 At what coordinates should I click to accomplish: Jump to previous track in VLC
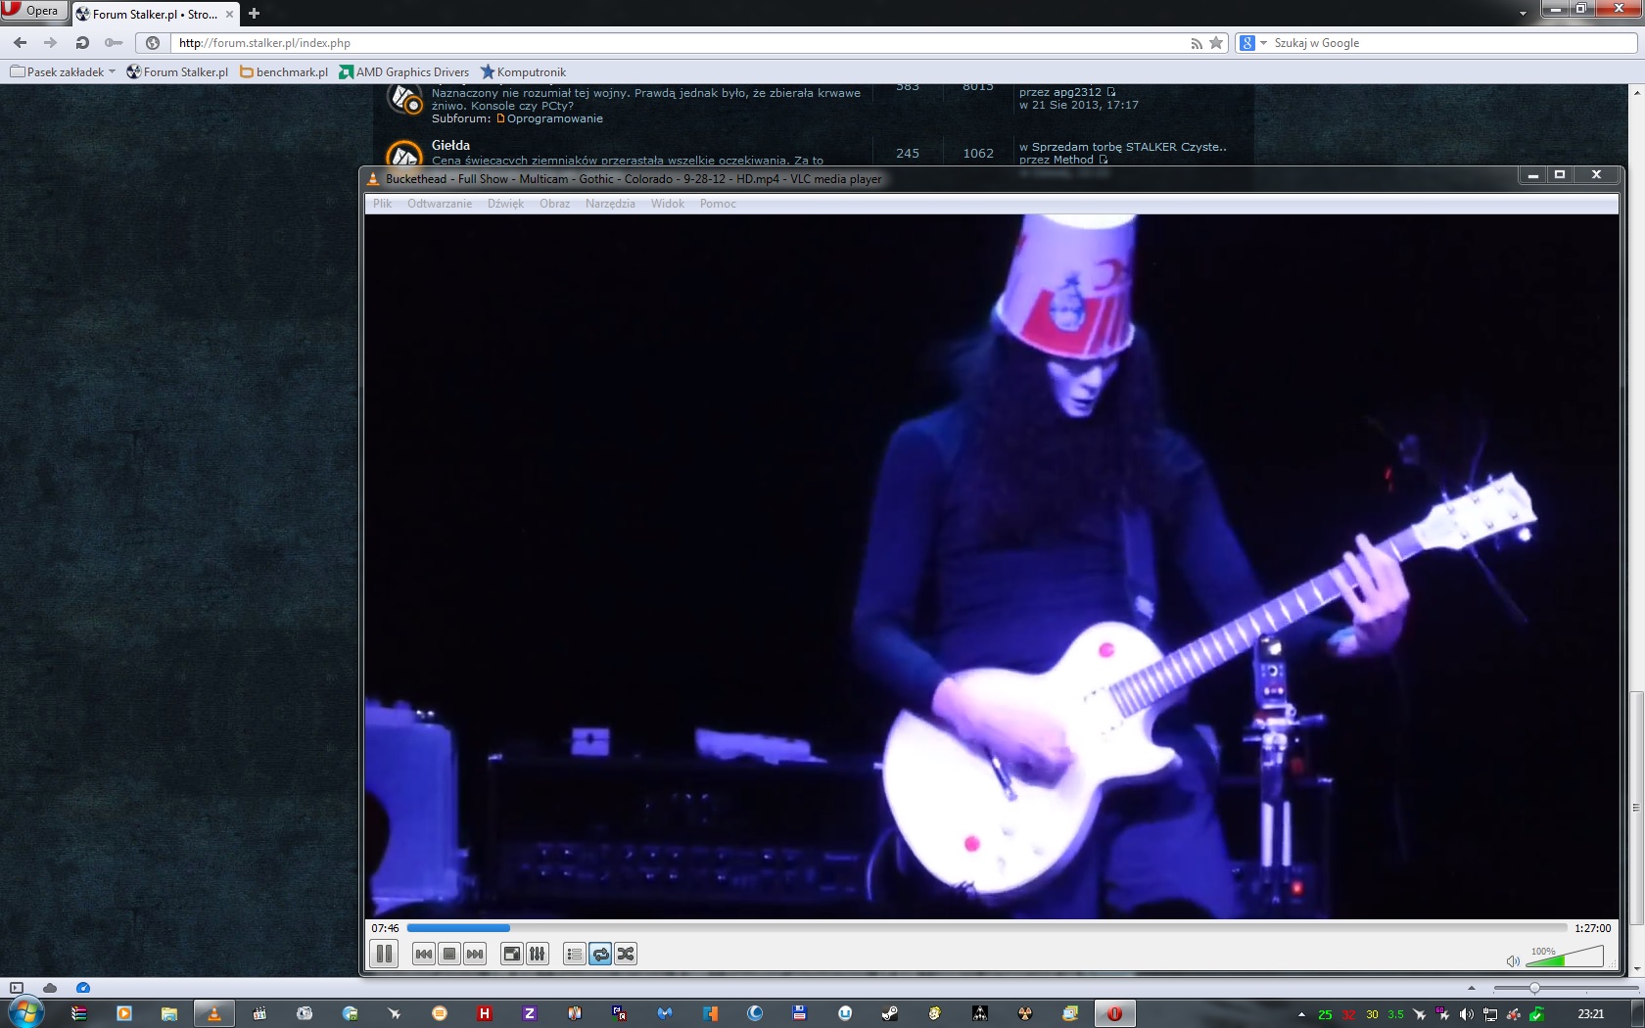(x=424, y=954)
